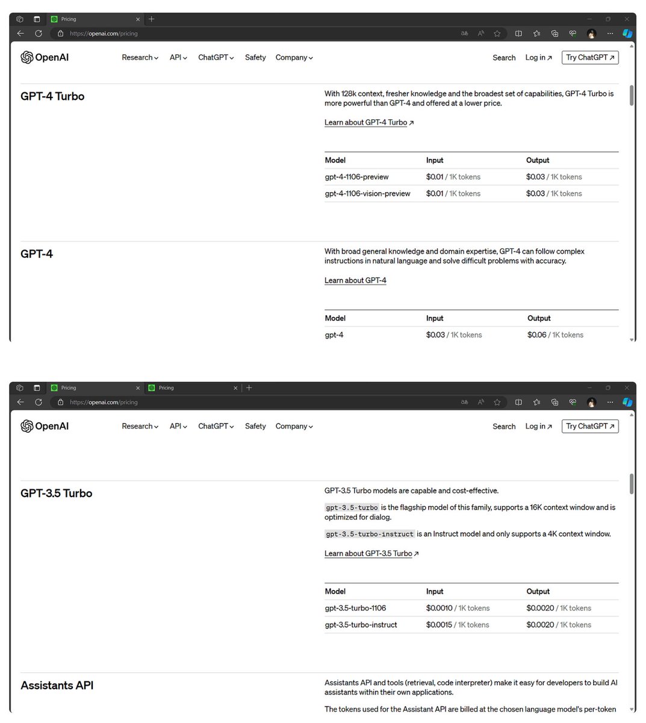646x723 pixels.
Task: Open Safety menu item in top window
Action: [255, 58]
